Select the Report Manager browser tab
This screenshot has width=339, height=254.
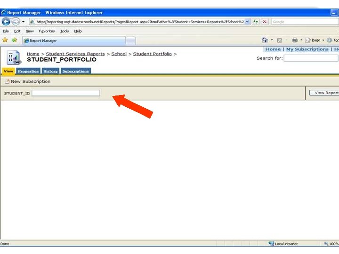coord(73,40)
